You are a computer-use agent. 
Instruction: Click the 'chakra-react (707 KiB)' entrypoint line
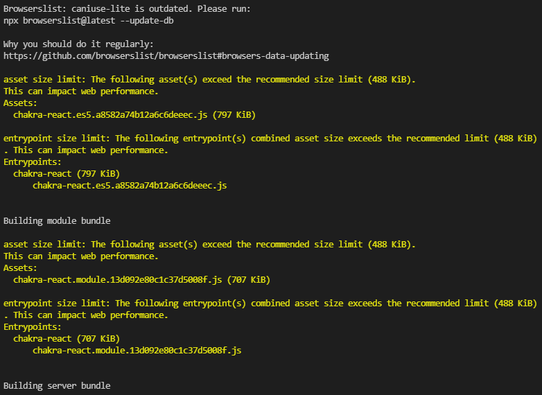pos(67,338)
